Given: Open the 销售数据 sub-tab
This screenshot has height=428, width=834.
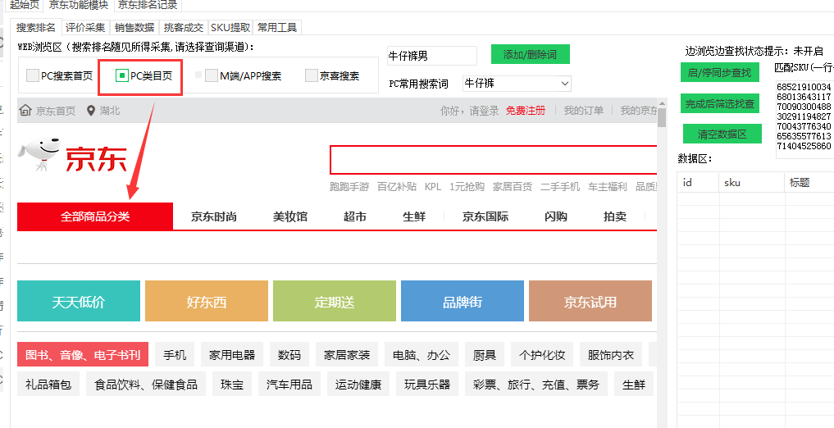Looking at the screenshot, I should [x=134, y=28].
